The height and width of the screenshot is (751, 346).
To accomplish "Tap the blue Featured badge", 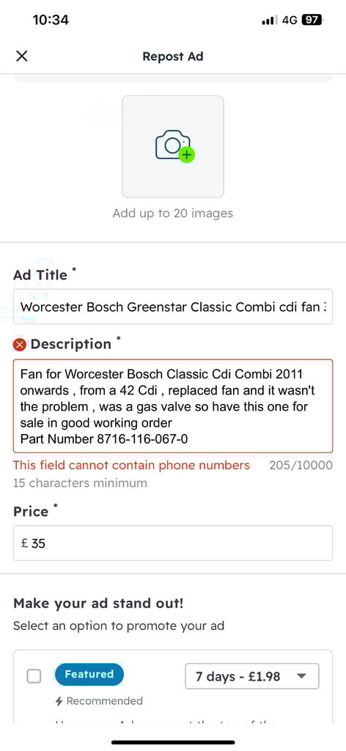I will coord(89,675).
